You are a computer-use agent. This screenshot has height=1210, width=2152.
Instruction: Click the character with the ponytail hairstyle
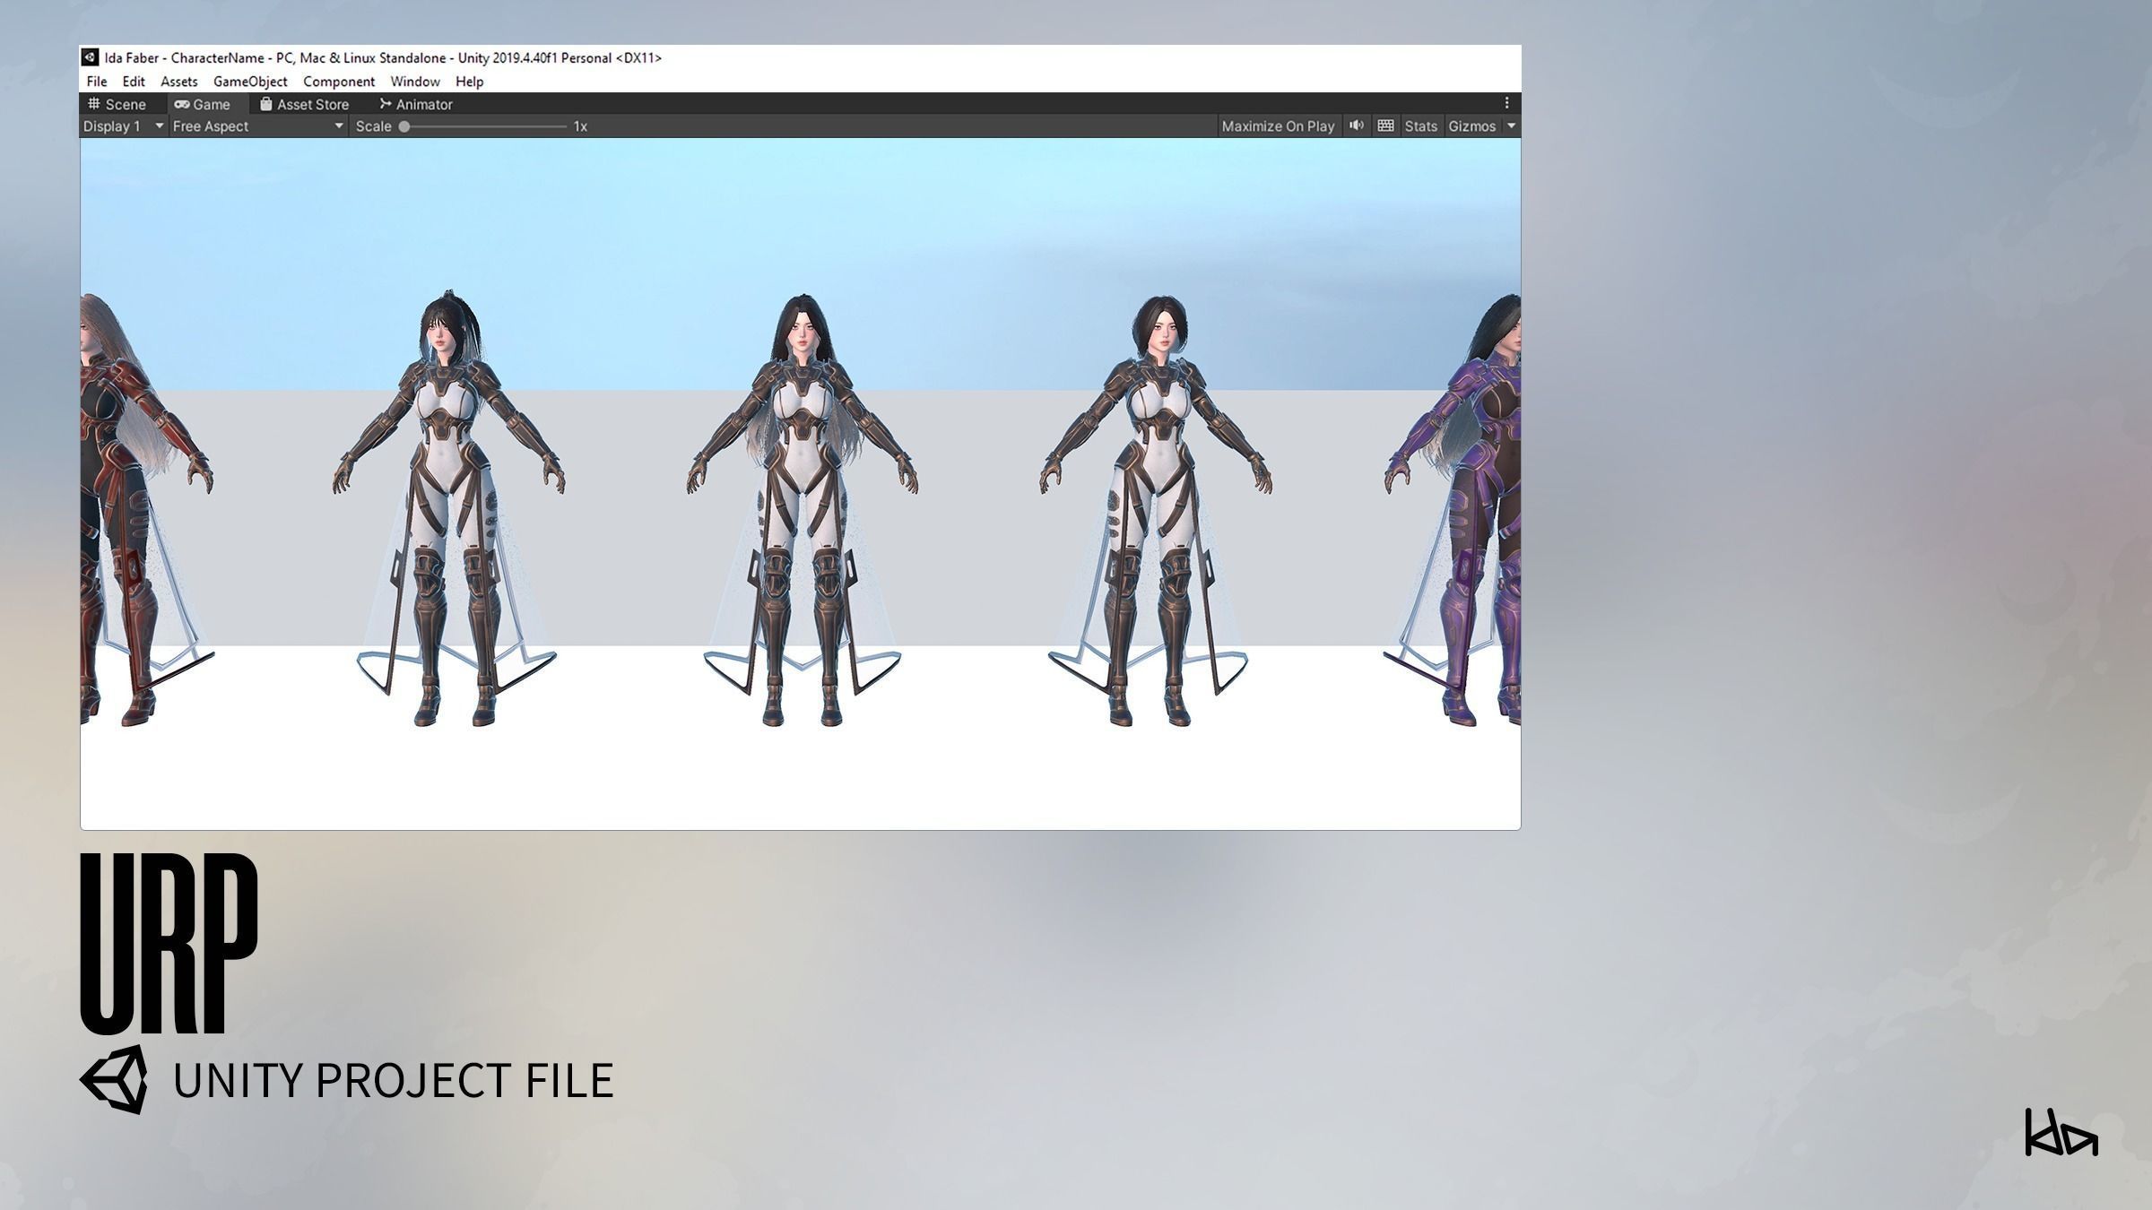pos(450,509)
